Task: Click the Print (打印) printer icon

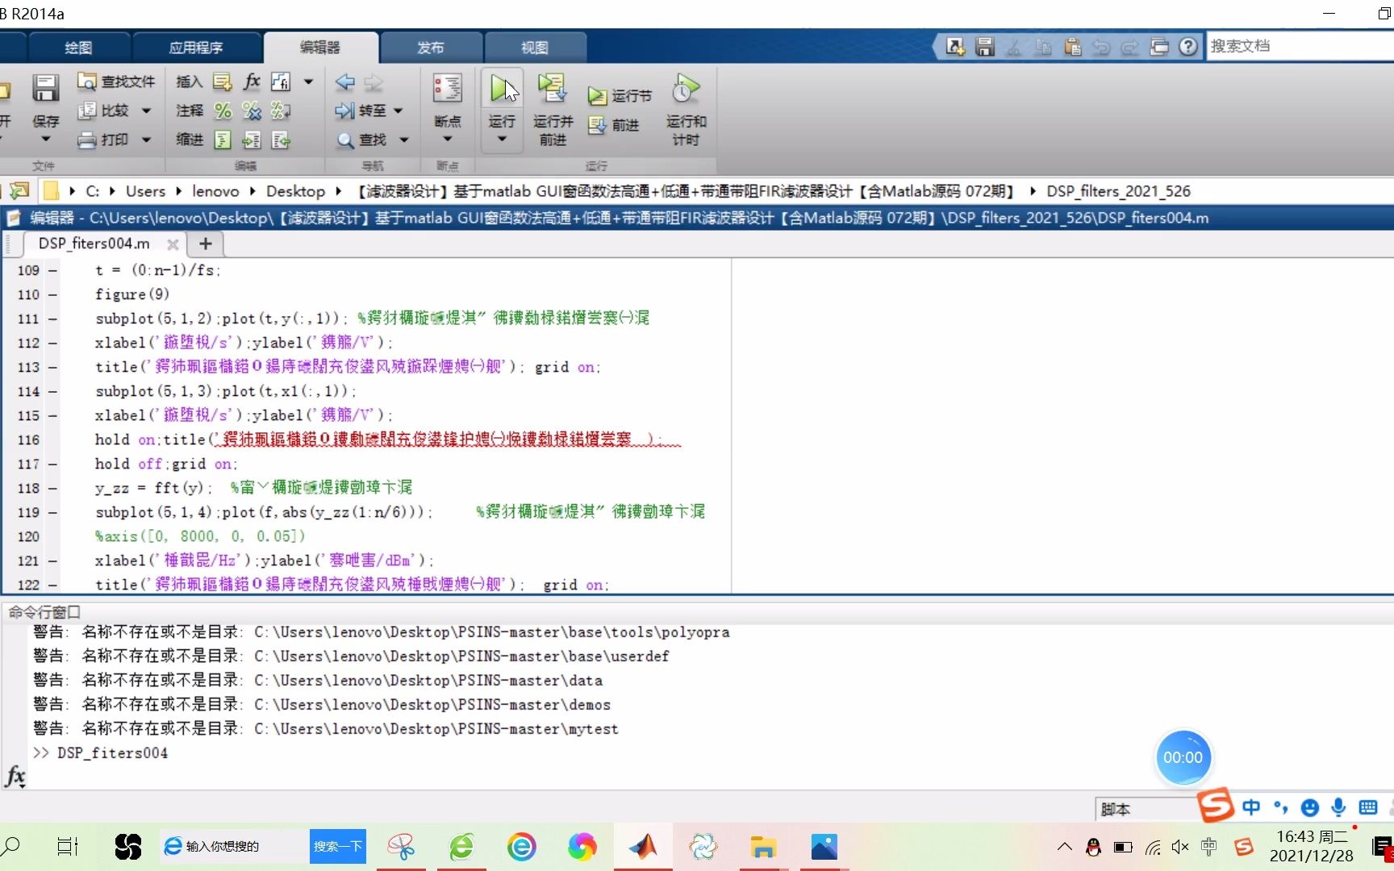Action: tap(86, 140)
